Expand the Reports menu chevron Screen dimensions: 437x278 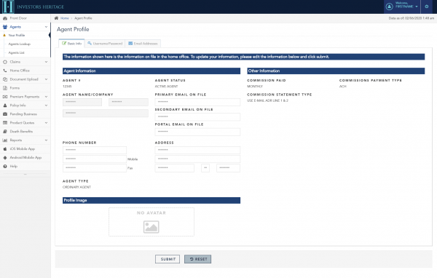coord(46,140)
